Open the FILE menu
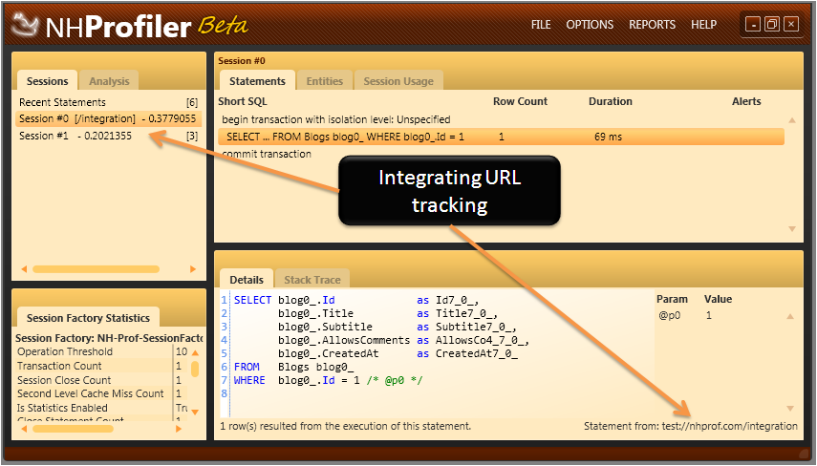 [541, 25]
